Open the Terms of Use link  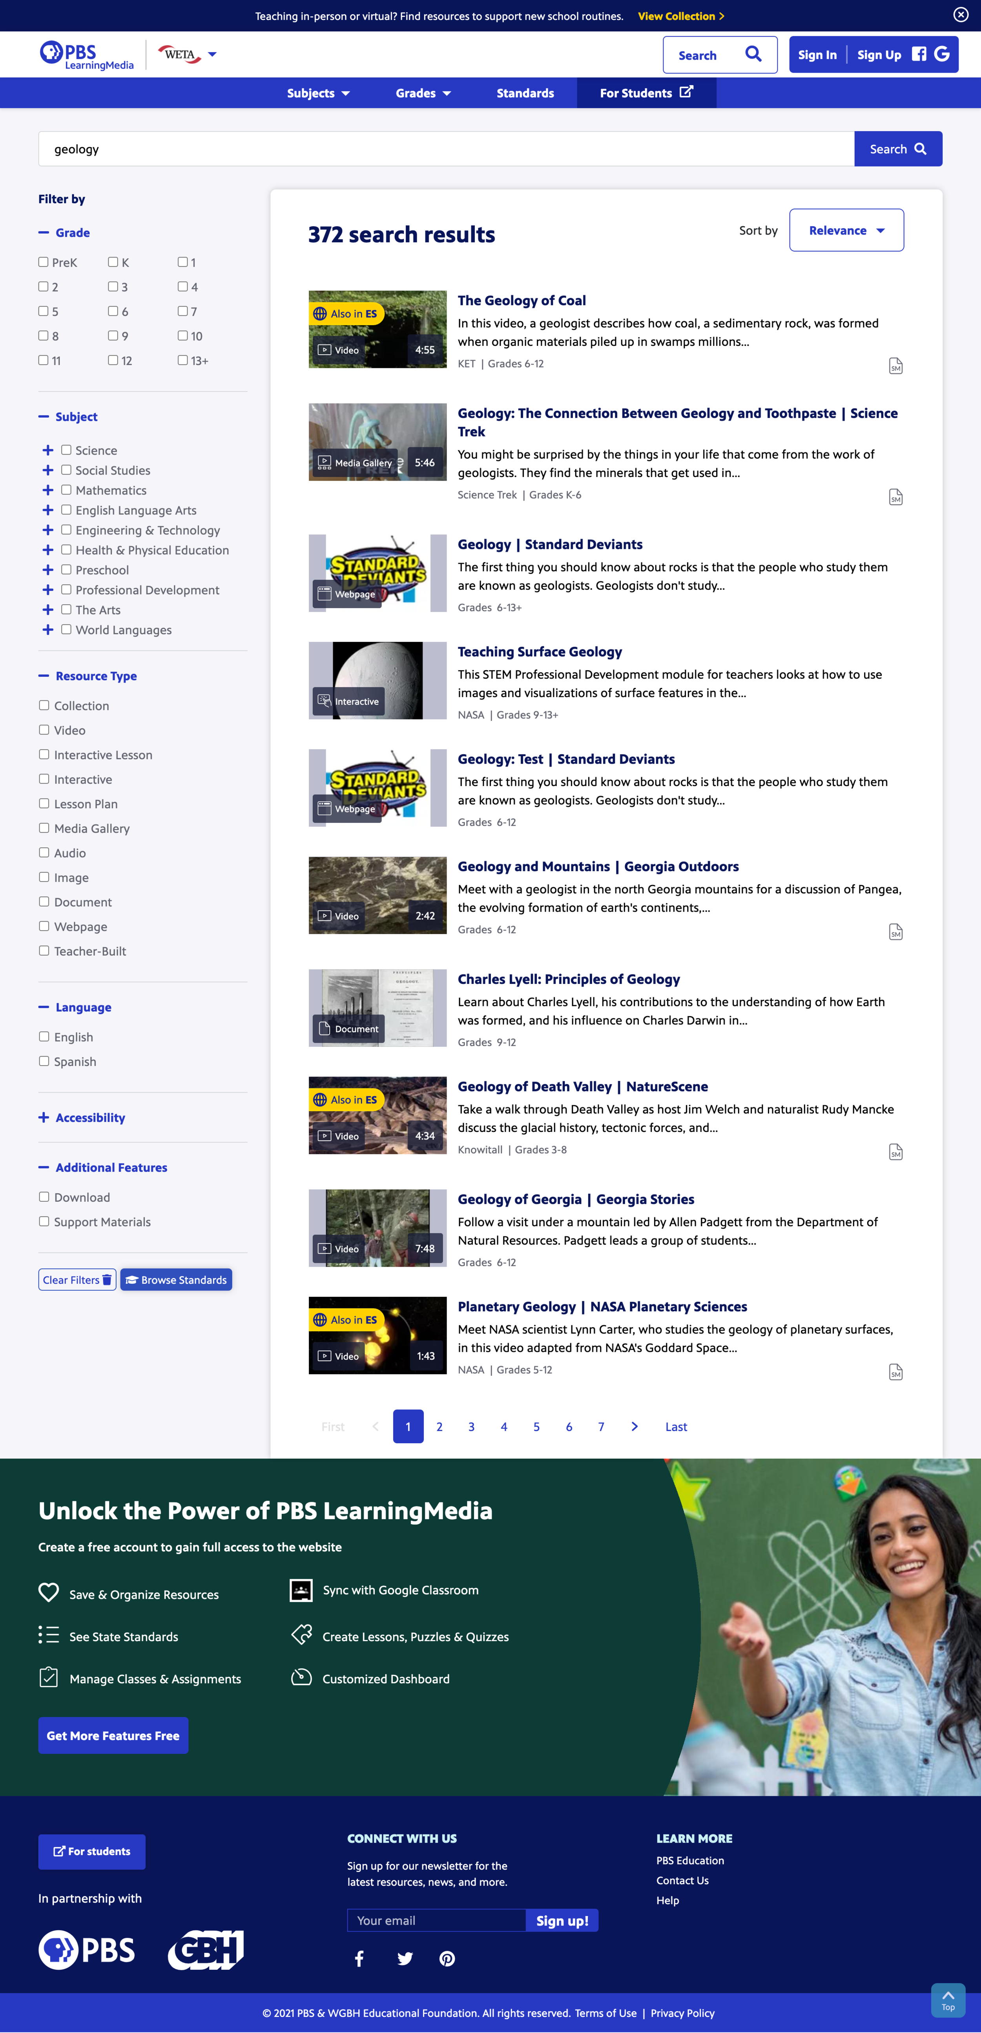605,2013
